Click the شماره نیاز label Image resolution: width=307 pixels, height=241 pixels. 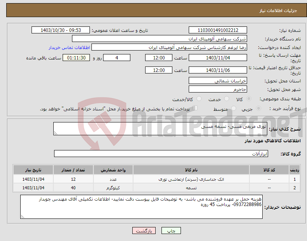pos(290,30)
